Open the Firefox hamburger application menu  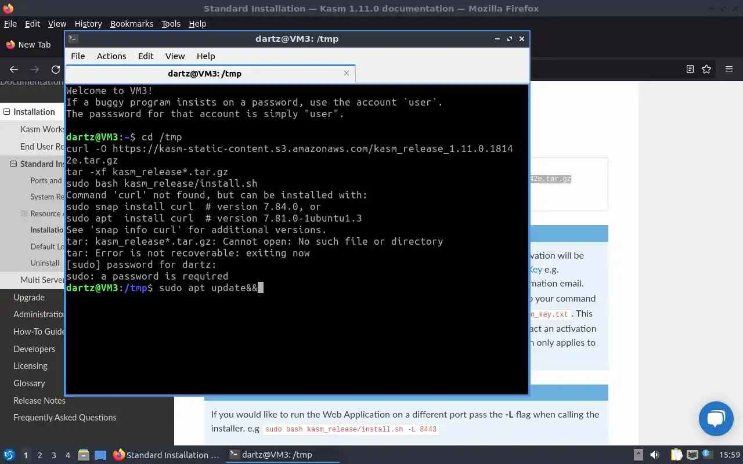[x=729, y=69]
